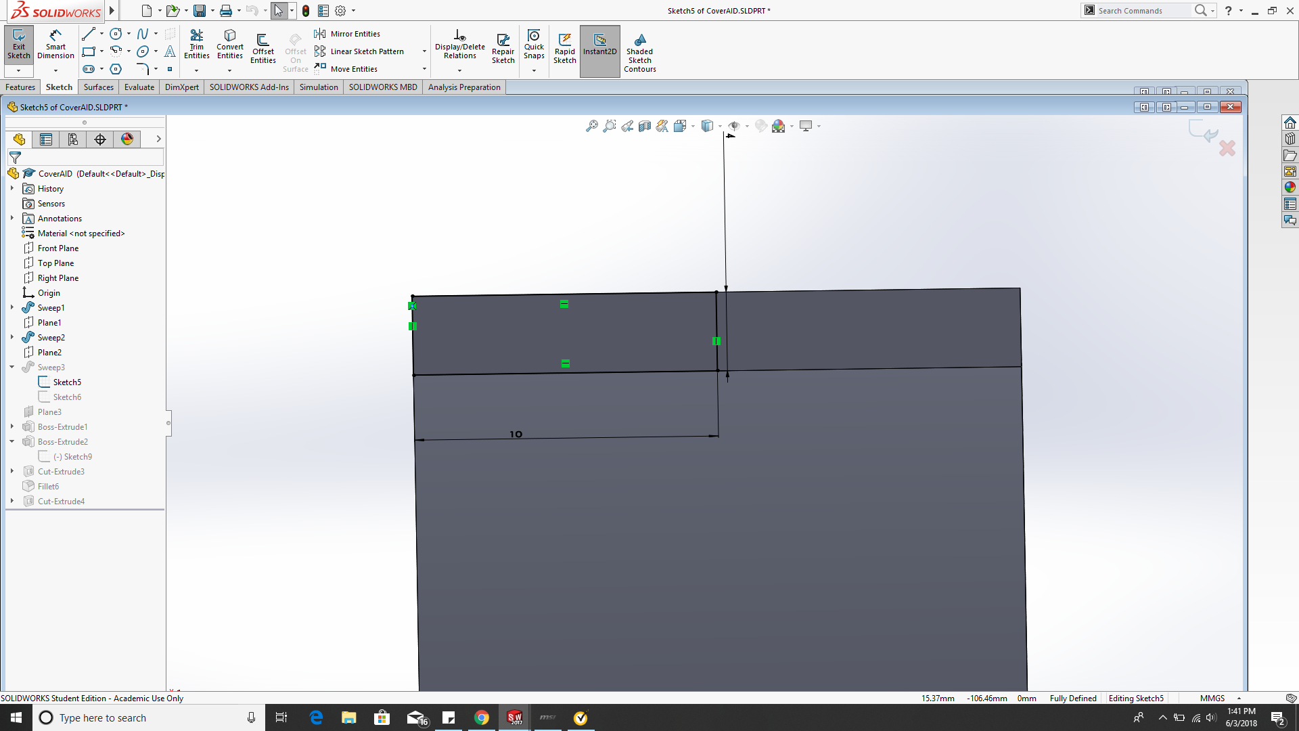Image resolution: width=1299 pixels, height=731 pixels.
Task: Open the PropertyManager panel tab
Action: click(x=46, y=139)
